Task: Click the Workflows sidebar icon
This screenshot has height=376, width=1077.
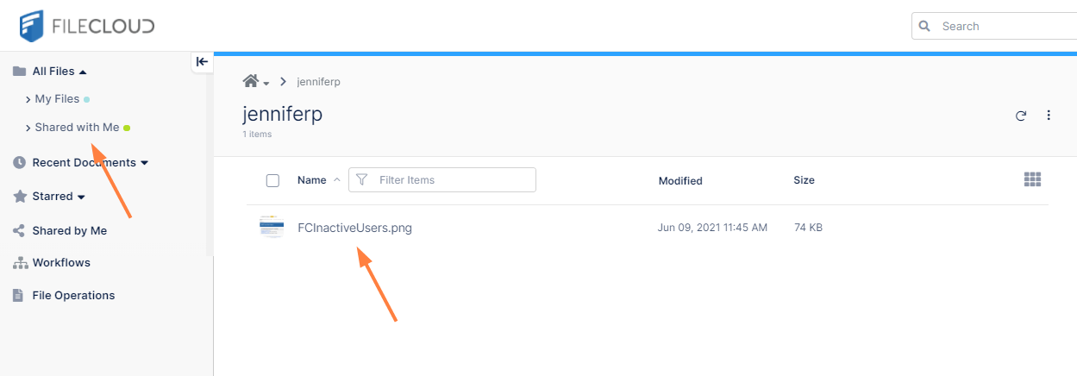Action: [20, 263]
